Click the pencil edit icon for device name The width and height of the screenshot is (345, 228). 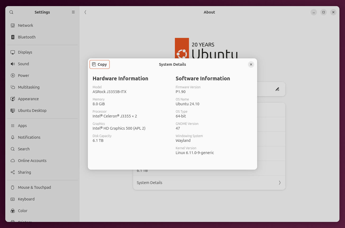coord(277,89)
